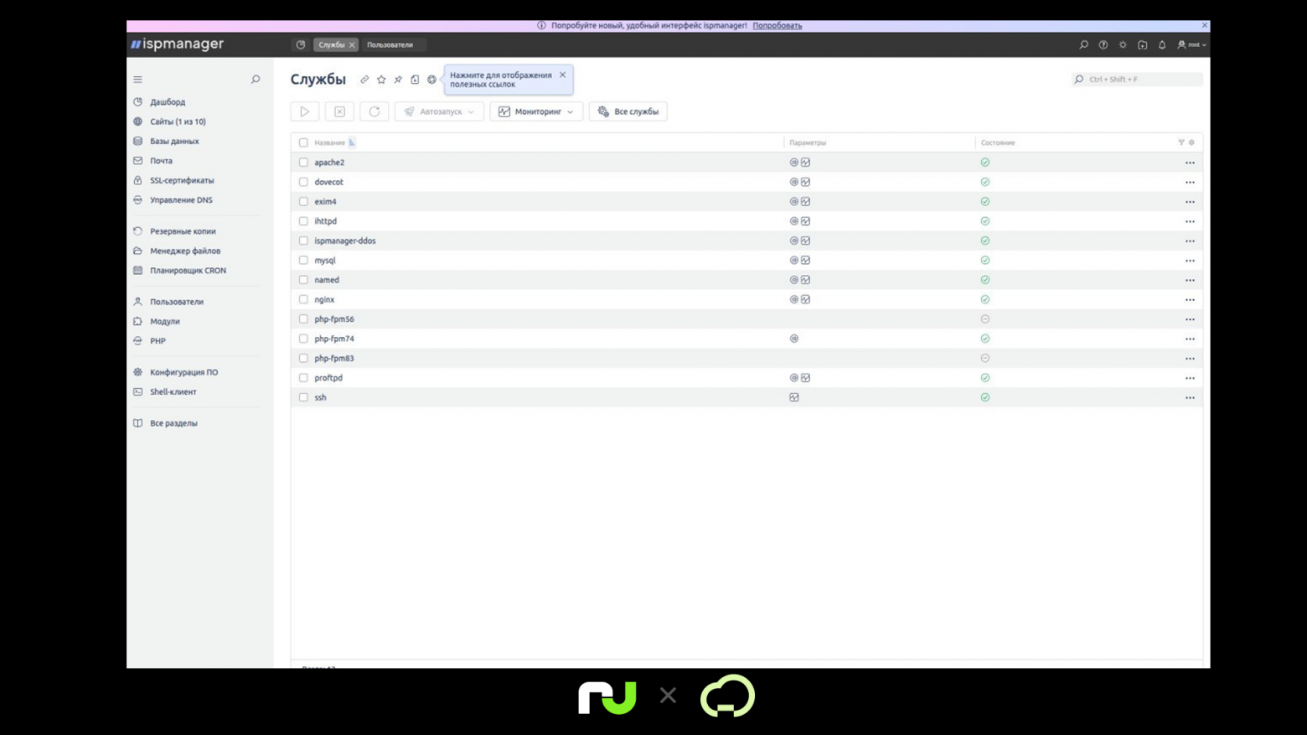Follow the Попробовать link in banner
The image size is (1307, 735).
coord(777,26)
